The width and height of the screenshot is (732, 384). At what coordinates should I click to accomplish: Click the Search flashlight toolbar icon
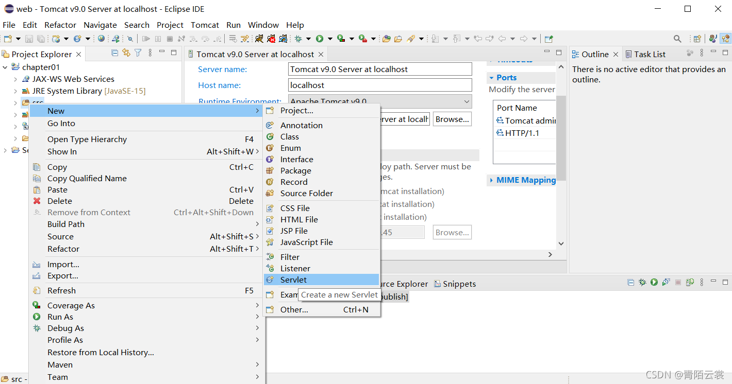point(411,39)
